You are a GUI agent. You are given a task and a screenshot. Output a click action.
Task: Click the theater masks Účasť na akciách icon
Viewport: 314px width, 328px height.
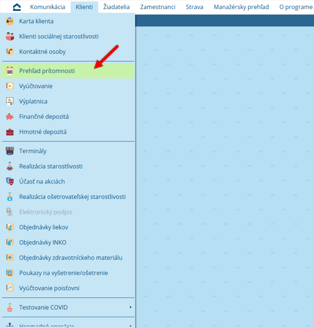tap(10, 182)
